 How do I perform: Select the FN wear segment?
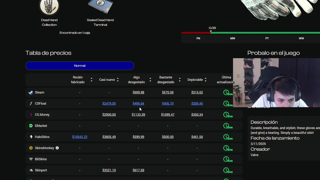(198, 38)
